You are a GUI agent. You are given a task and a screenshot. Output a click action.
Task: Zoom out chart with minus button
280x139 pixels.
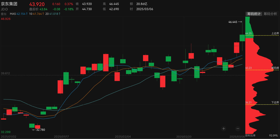point(238,128)
